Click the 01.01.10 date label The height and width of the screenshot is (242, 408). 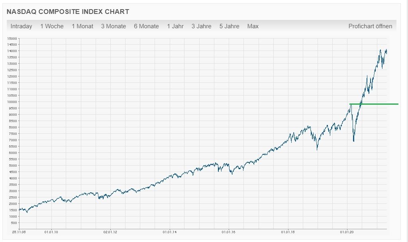coord(51,232)
